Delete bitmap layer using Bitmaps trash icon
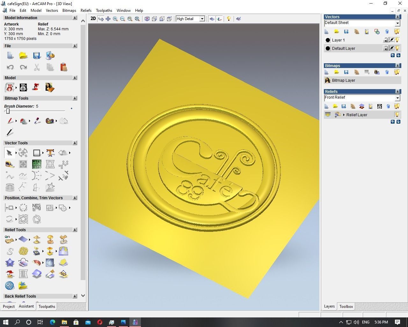408x327 pixels. (x=387, y=72)
